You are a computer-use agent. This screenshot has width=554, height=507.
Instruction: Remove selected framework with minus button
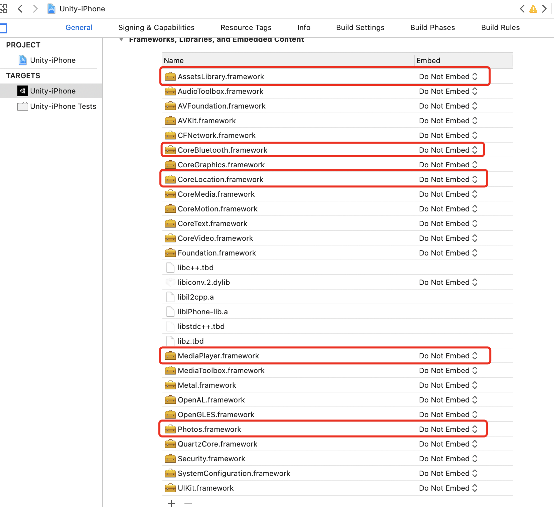coord(188,503)
